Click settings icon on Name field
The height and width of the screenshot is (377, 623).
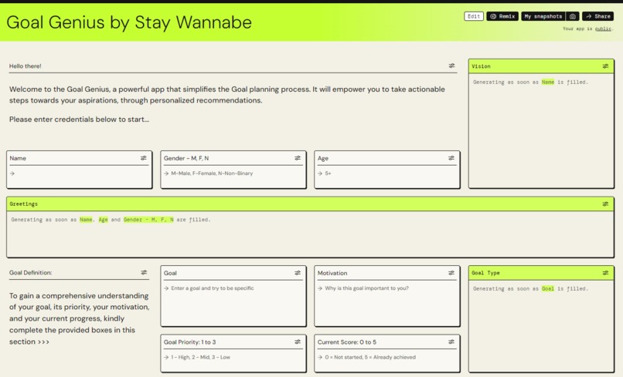[144, 158]
